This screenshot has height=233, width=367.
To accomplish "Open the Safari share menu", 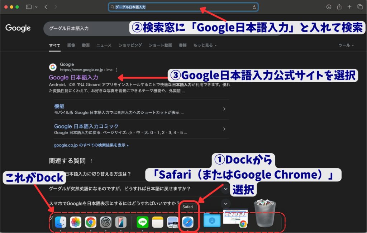I will pos(339,7).
